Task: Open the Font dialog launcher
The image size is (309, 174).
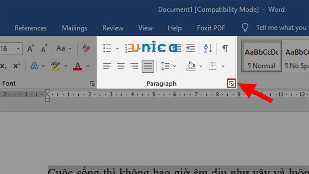Action: [92, 84]
